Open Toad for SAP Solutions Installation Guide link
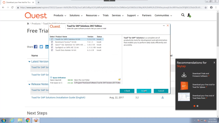The width and height of the screenshot is (219, 123). click(x=58, y=97)
